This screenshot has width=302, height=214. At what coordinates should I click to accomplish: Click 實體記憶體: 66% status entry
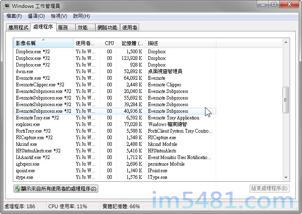tap(121, 207)
